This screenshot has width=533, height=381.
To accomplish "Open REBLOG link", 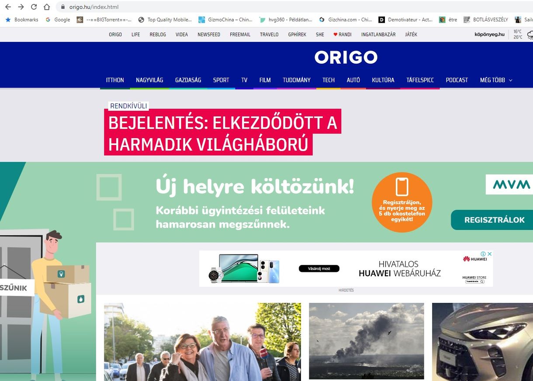I will click(x=158, y=34).
